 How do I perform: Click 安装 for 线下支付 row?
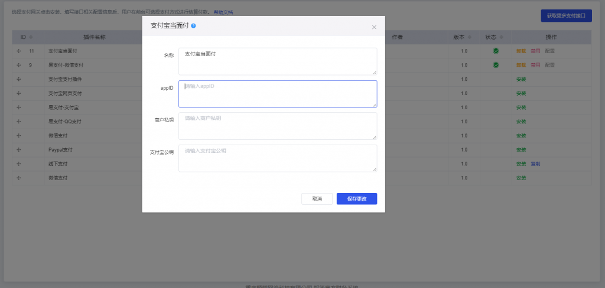(x=521, y=164)
